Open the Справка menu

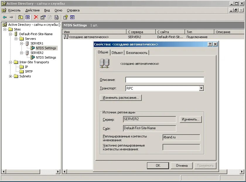pos(73,10)
